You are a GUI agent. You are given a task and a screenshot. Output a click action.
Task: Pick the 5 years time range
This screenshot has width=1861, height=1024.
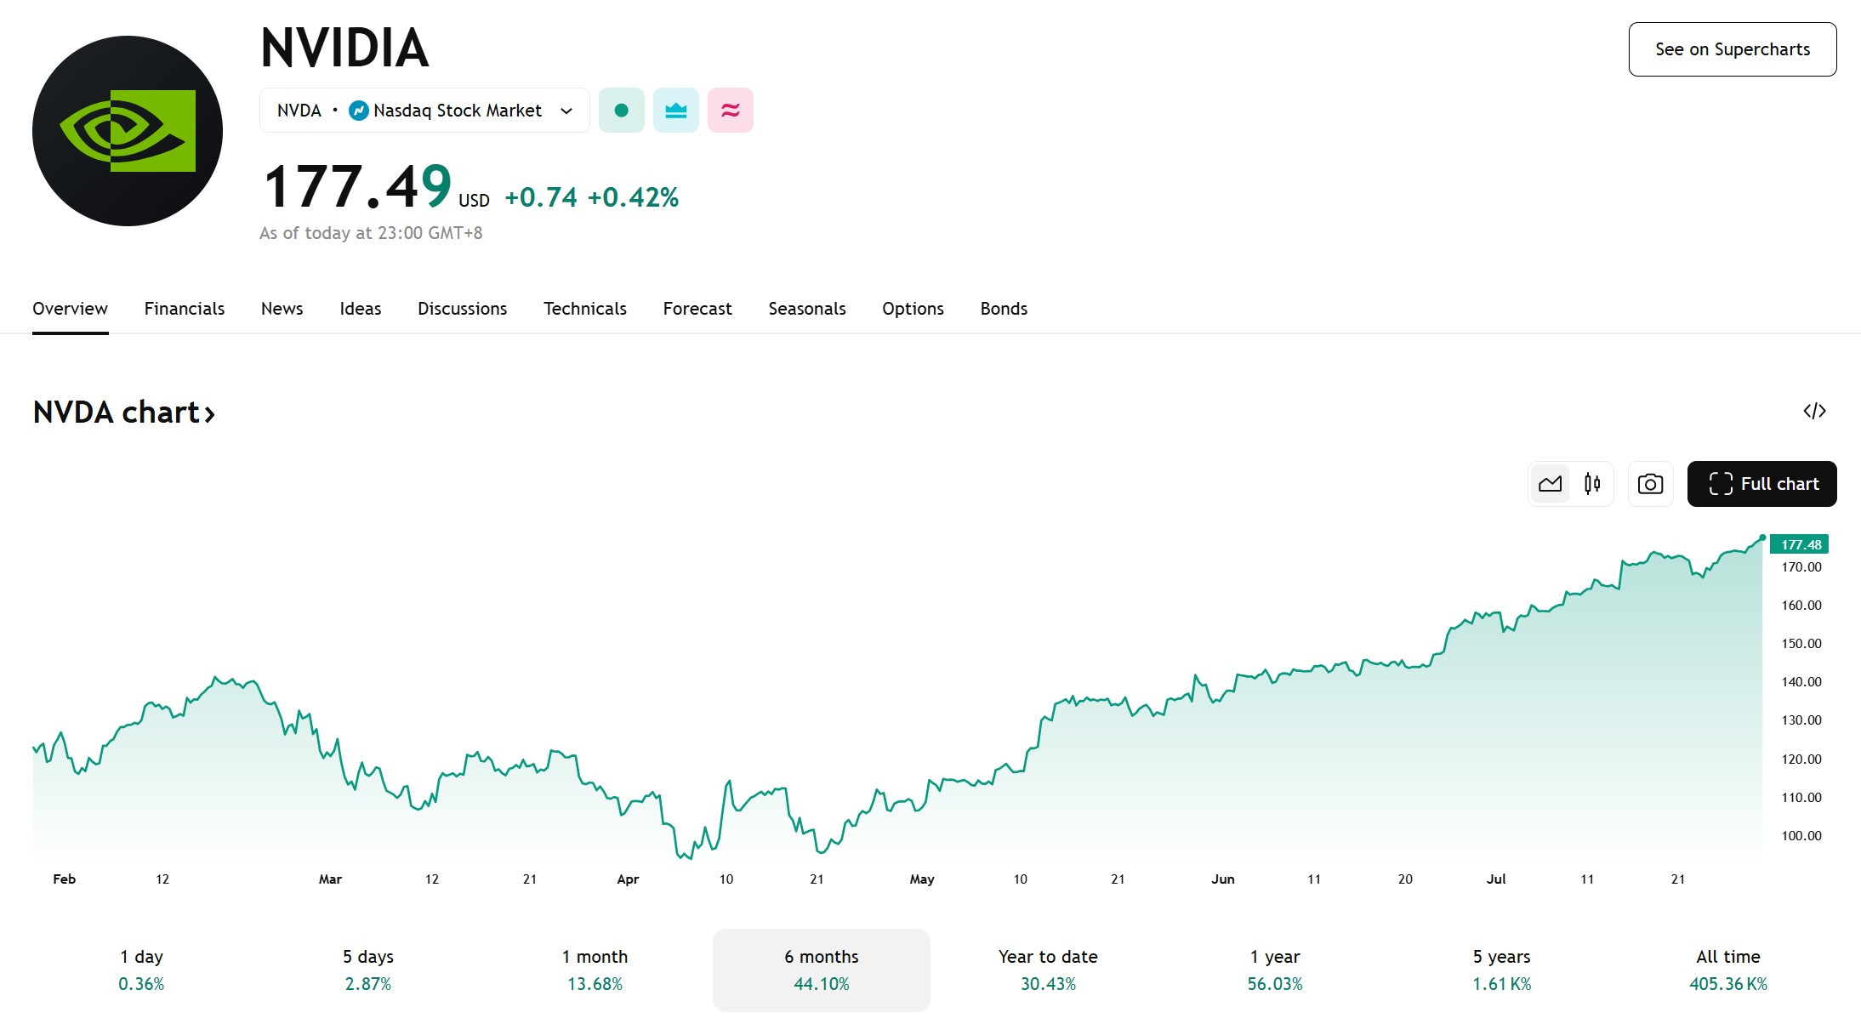tap(1502, 970)
